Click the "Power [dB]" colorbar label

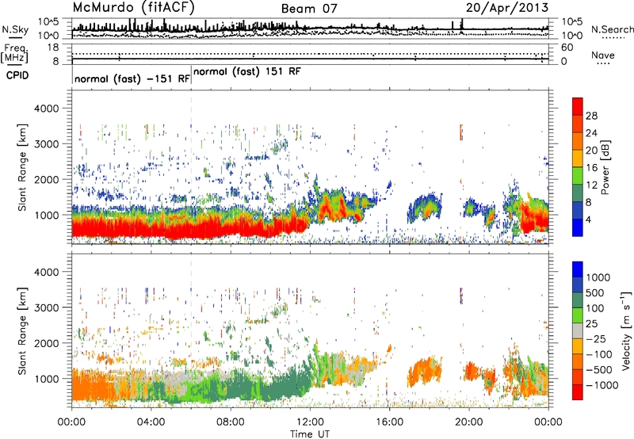[x=605, y=167]
